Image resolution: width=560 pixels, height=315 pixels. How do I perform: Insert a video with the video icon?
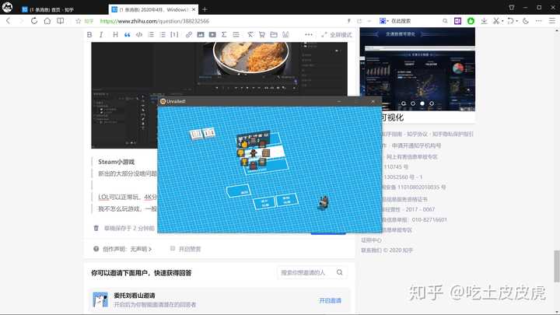(212, 35)
